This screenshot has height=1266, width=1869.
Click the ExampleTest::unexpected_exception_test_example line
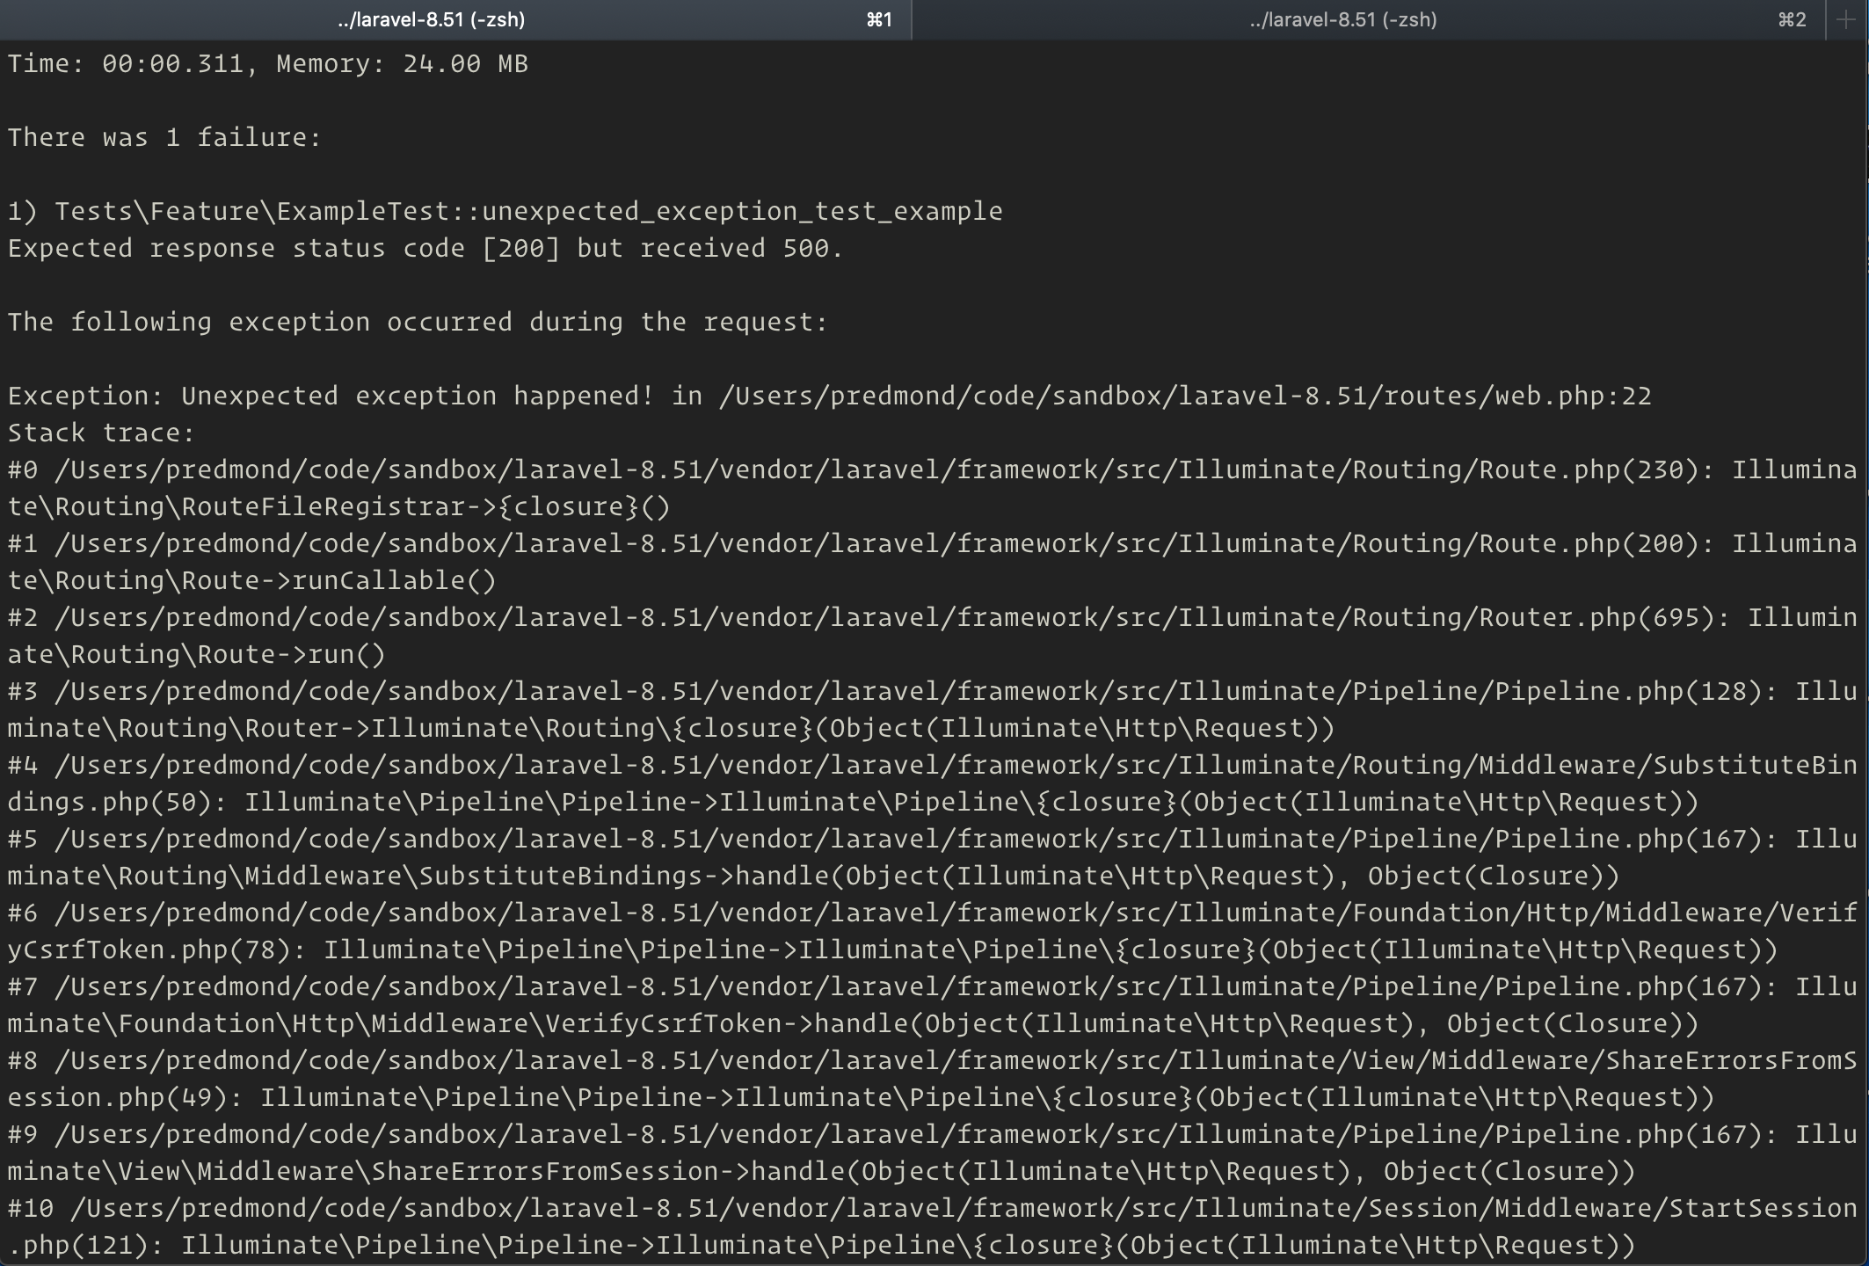pyautogui.click(x=505, y=212)
